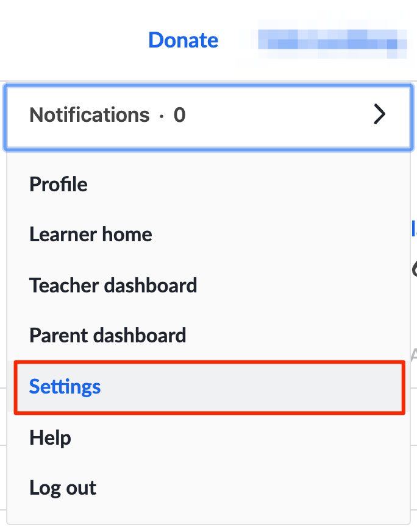Go to Learner home
The width and height of the screenshot is (417, 530).
coord(91,235)
